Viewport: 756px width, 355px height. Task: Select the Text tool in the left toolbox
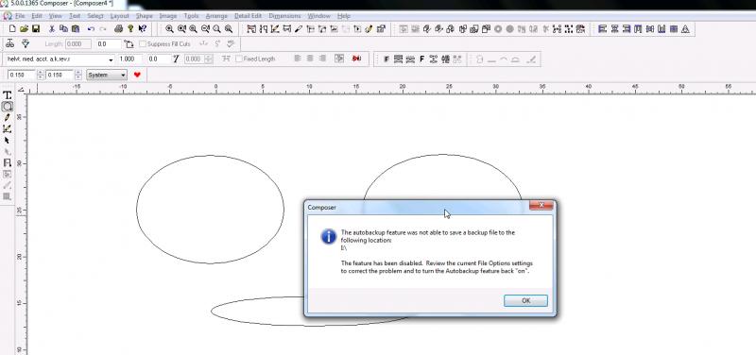point(8,95)
